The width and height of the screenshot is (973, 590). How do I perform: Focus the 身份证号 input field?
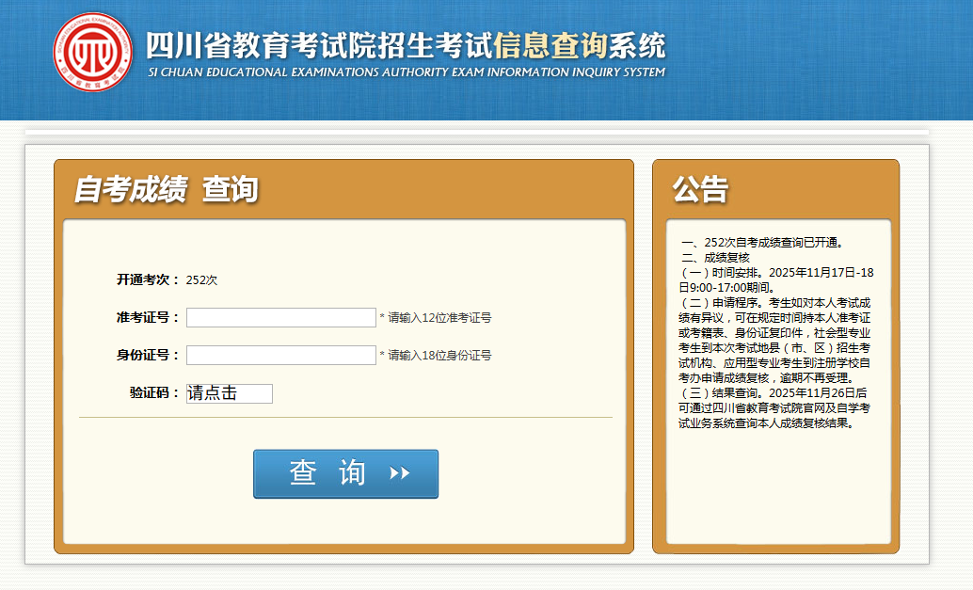pos(280,356)
